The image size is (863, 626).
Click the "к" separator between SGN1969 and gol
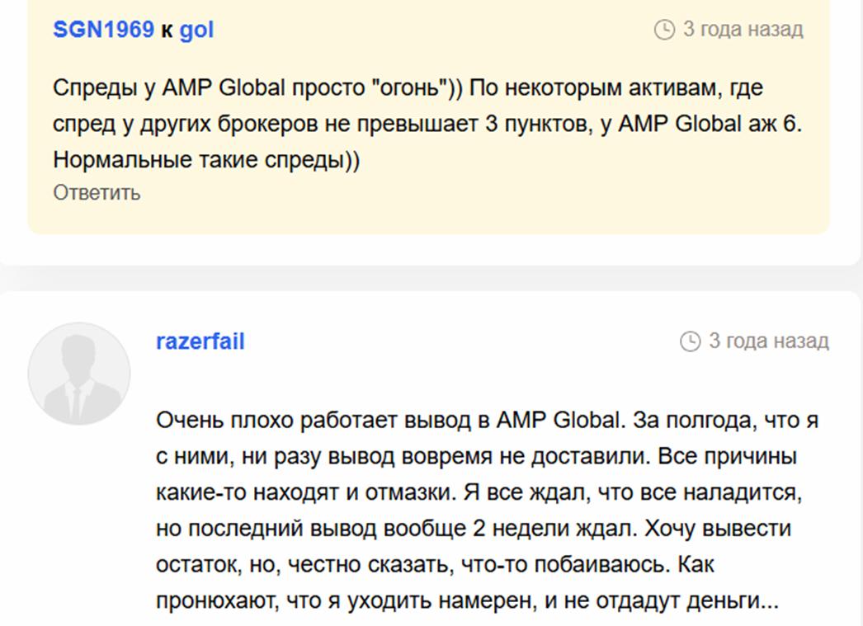pyautogui.click(x=166, y=28)
